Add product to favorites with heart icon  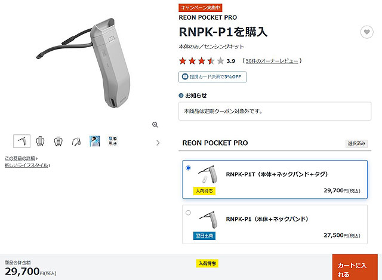tap(366, 32)
